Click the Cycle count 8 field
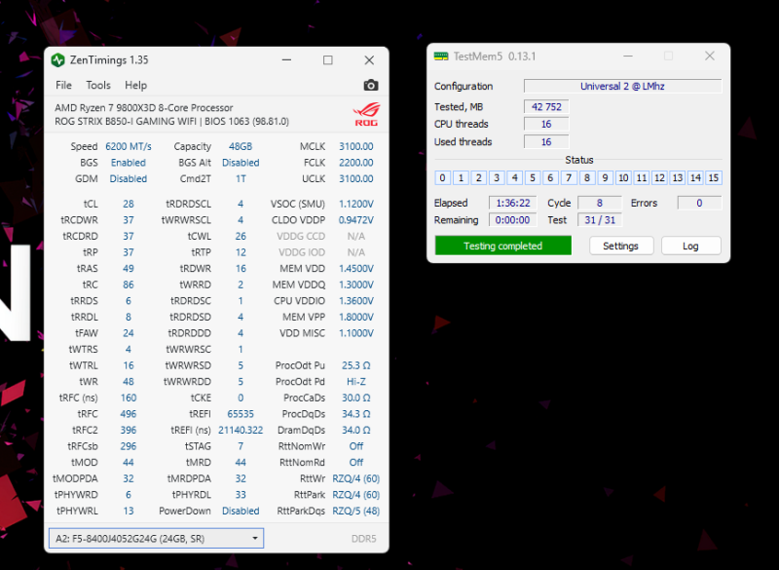779x570 pixels. point(600,203)
